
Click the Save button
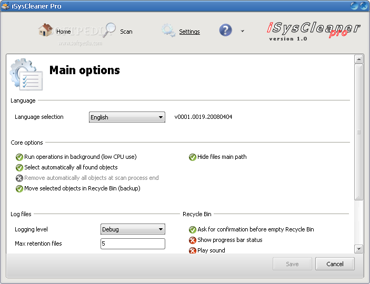292,264
